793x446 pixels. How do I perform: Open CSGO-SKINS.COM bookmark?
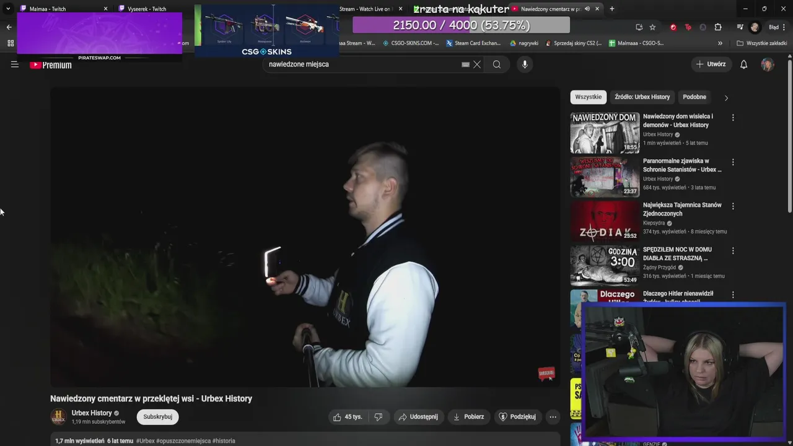[411, 43]
